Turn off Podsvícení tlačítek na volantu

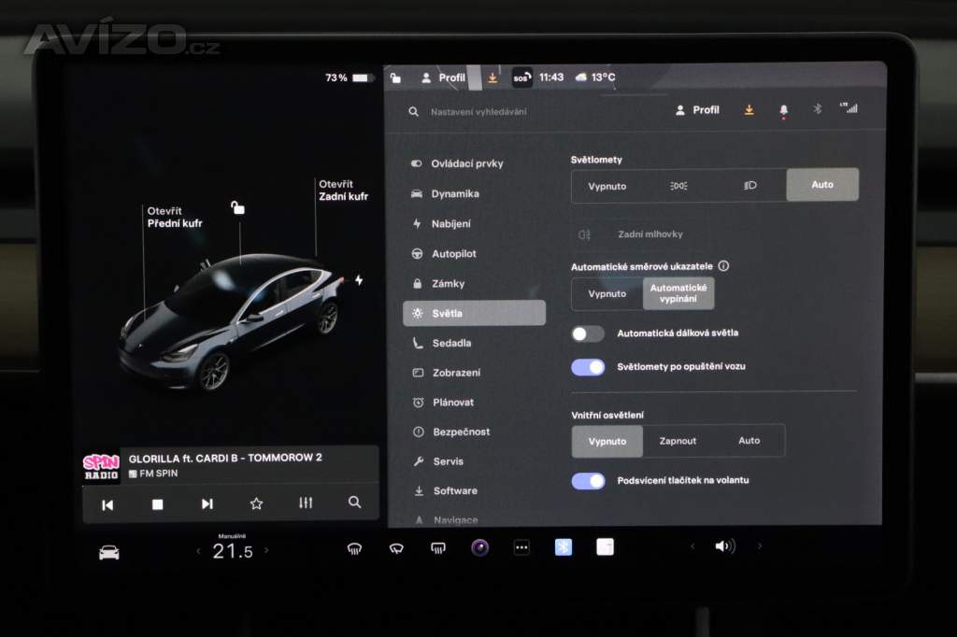pos(588,481)
